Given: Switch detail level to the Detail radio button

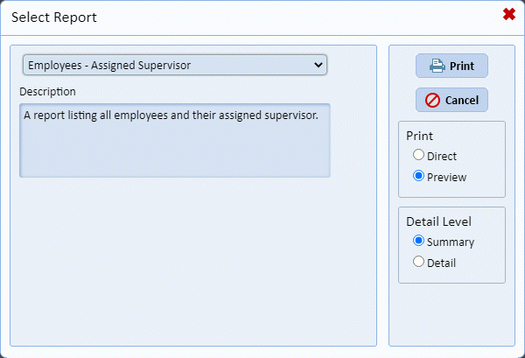Looking at the screenshot, I should (419, 262).
